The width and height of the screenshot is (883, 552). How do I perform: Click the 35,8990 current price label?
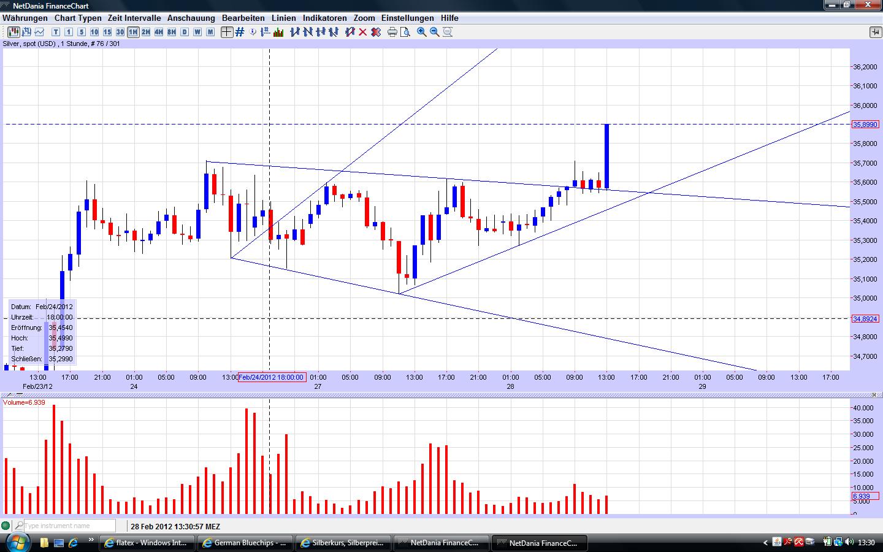[865, 125]
